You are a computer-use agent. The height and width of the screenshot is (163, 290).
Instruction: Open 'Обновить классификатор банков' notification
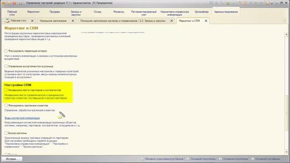pyautogui.click(x=164, y=159)
